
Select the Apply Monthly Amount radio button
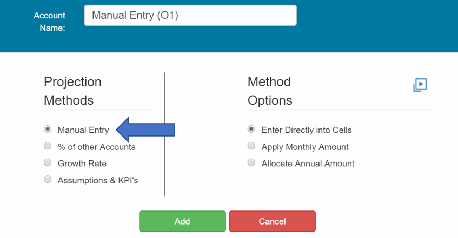pos(251,146)
